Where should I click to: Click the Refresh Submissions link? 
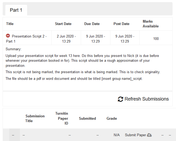tap(143, 99)
